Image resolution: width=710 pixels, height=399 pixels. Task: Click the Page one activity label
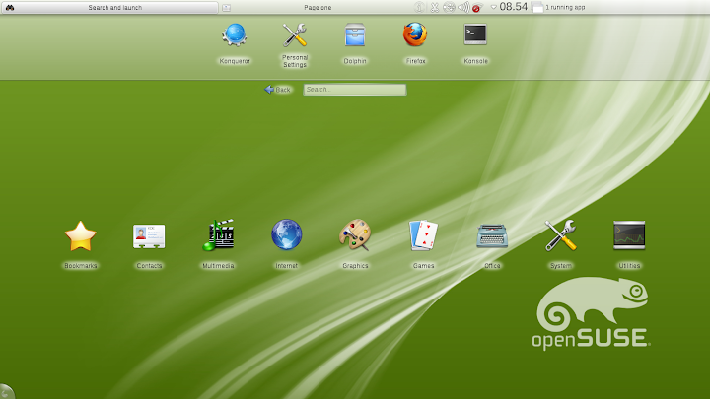318,7
